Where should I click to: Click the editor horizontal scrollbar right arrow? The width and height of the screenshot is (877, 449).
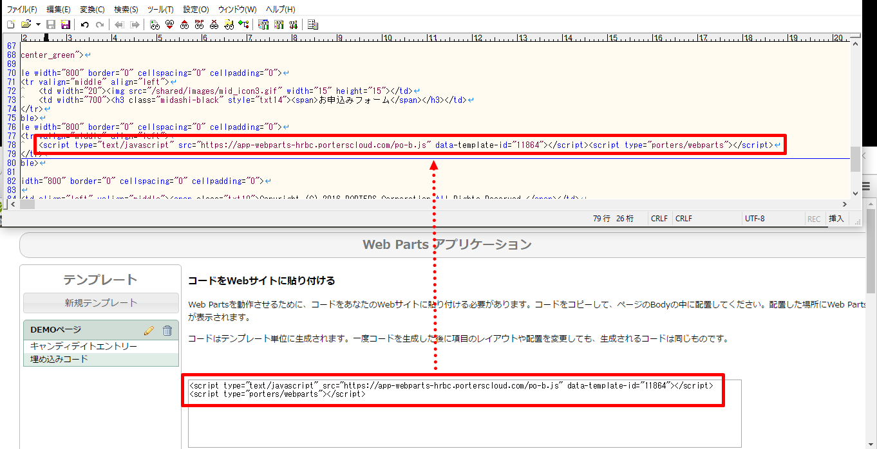tap(845, 205)
